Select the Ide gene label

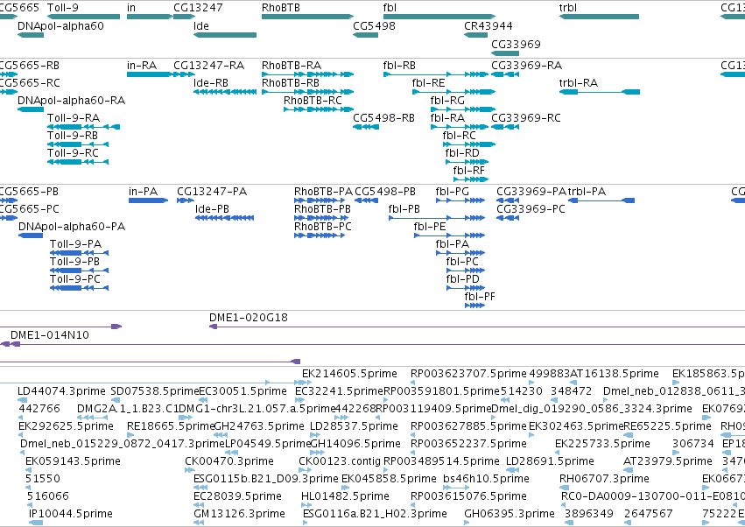coord(201,26)
